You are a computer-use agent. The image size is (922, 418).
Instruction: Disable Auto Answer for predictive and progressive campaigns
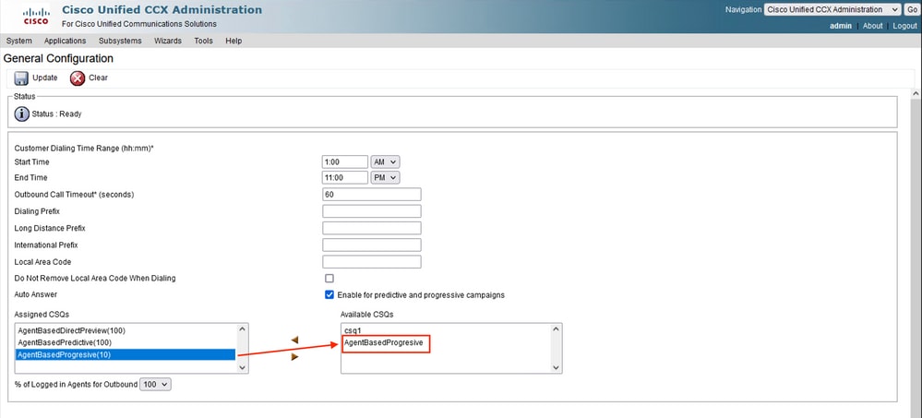point(329,294)
